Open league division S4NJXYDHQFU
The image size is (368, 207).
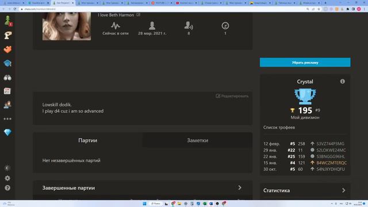pos(331,169)
